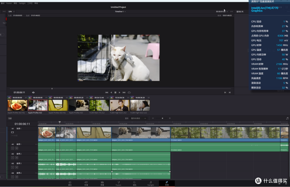Click the timeline zoom-in plus icon
This screenshot has height=187, width=290.
(x=170, y=118)
